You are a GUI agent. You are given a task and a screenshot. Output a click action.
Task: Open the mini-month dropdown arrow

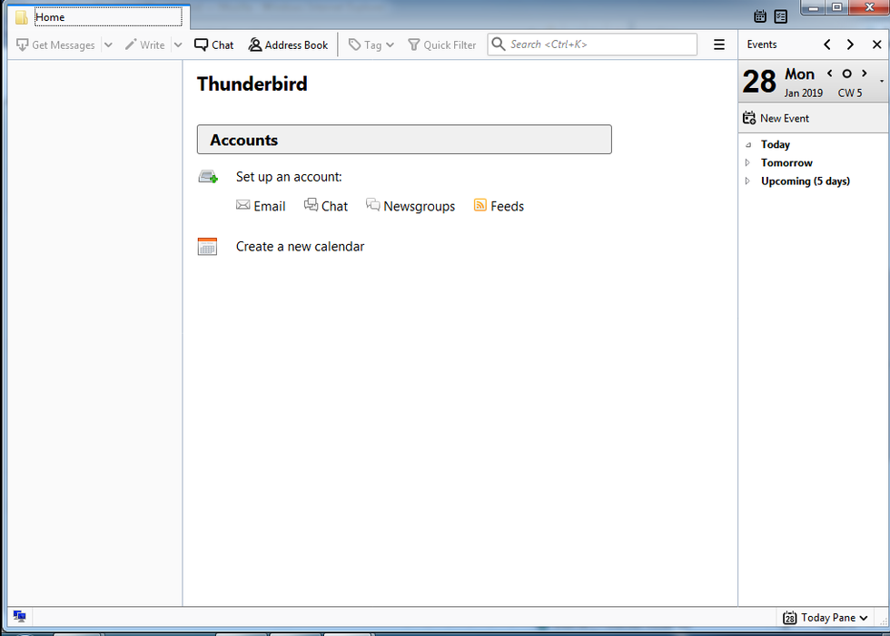point(882,81)
